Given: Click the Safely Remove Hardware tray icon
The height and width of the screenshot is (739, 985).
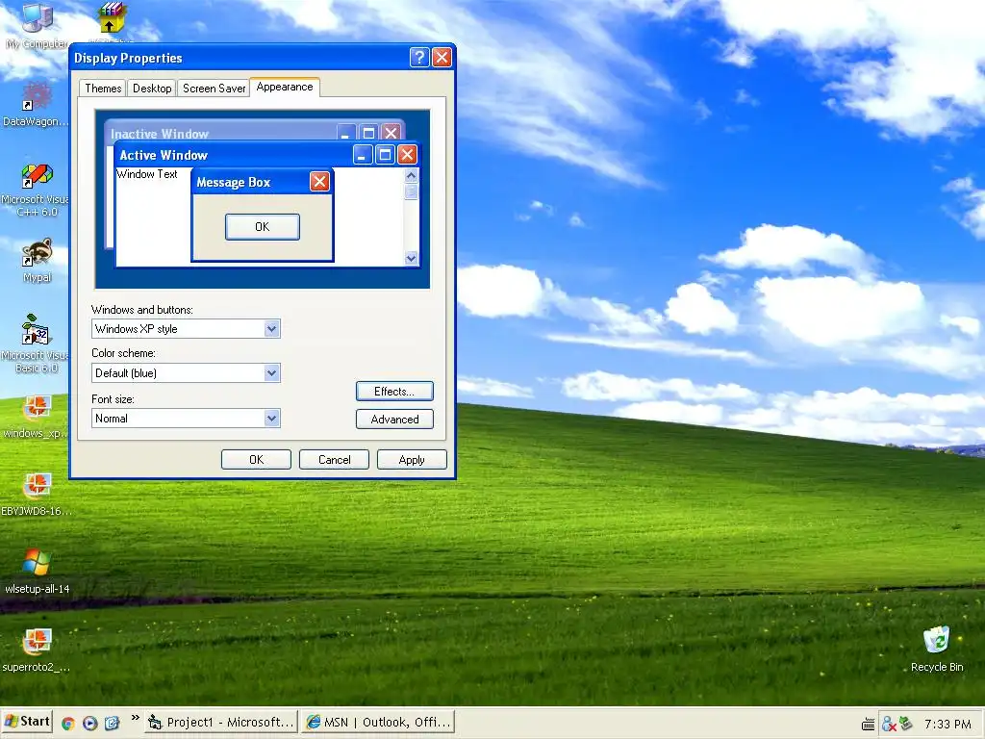Looking at the screenshot, I should pyautogui.click(x=905, y=724).
